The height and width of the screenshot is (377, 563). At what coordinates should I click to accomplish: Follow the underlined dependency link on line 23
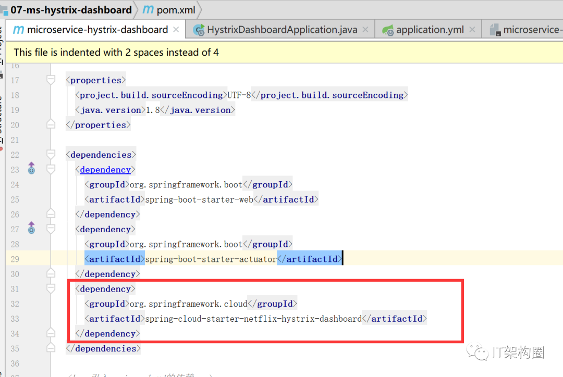point(105,170)
